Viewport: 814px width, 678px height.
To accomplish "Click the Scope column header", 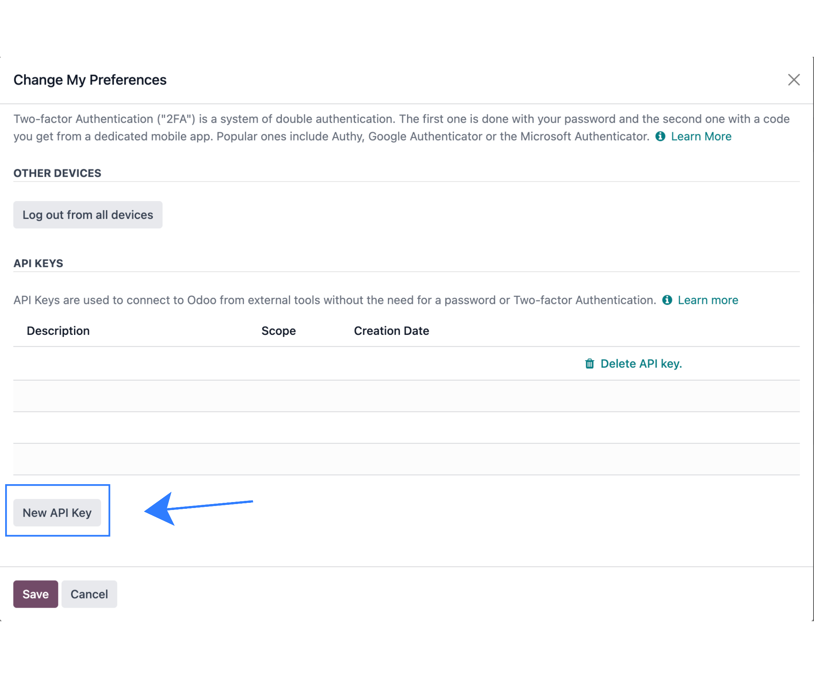I will (x=278, y=330).
